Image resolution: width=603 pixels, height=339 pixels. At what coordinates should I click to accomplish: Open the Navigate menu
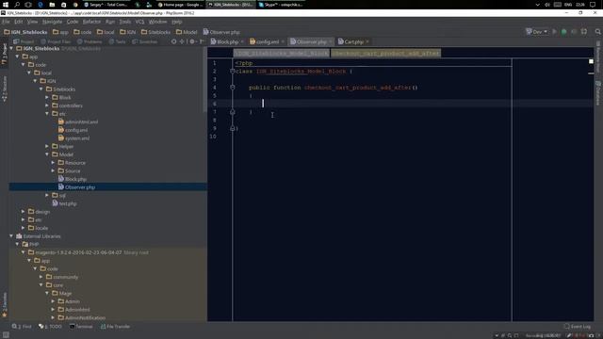(52, 22)
